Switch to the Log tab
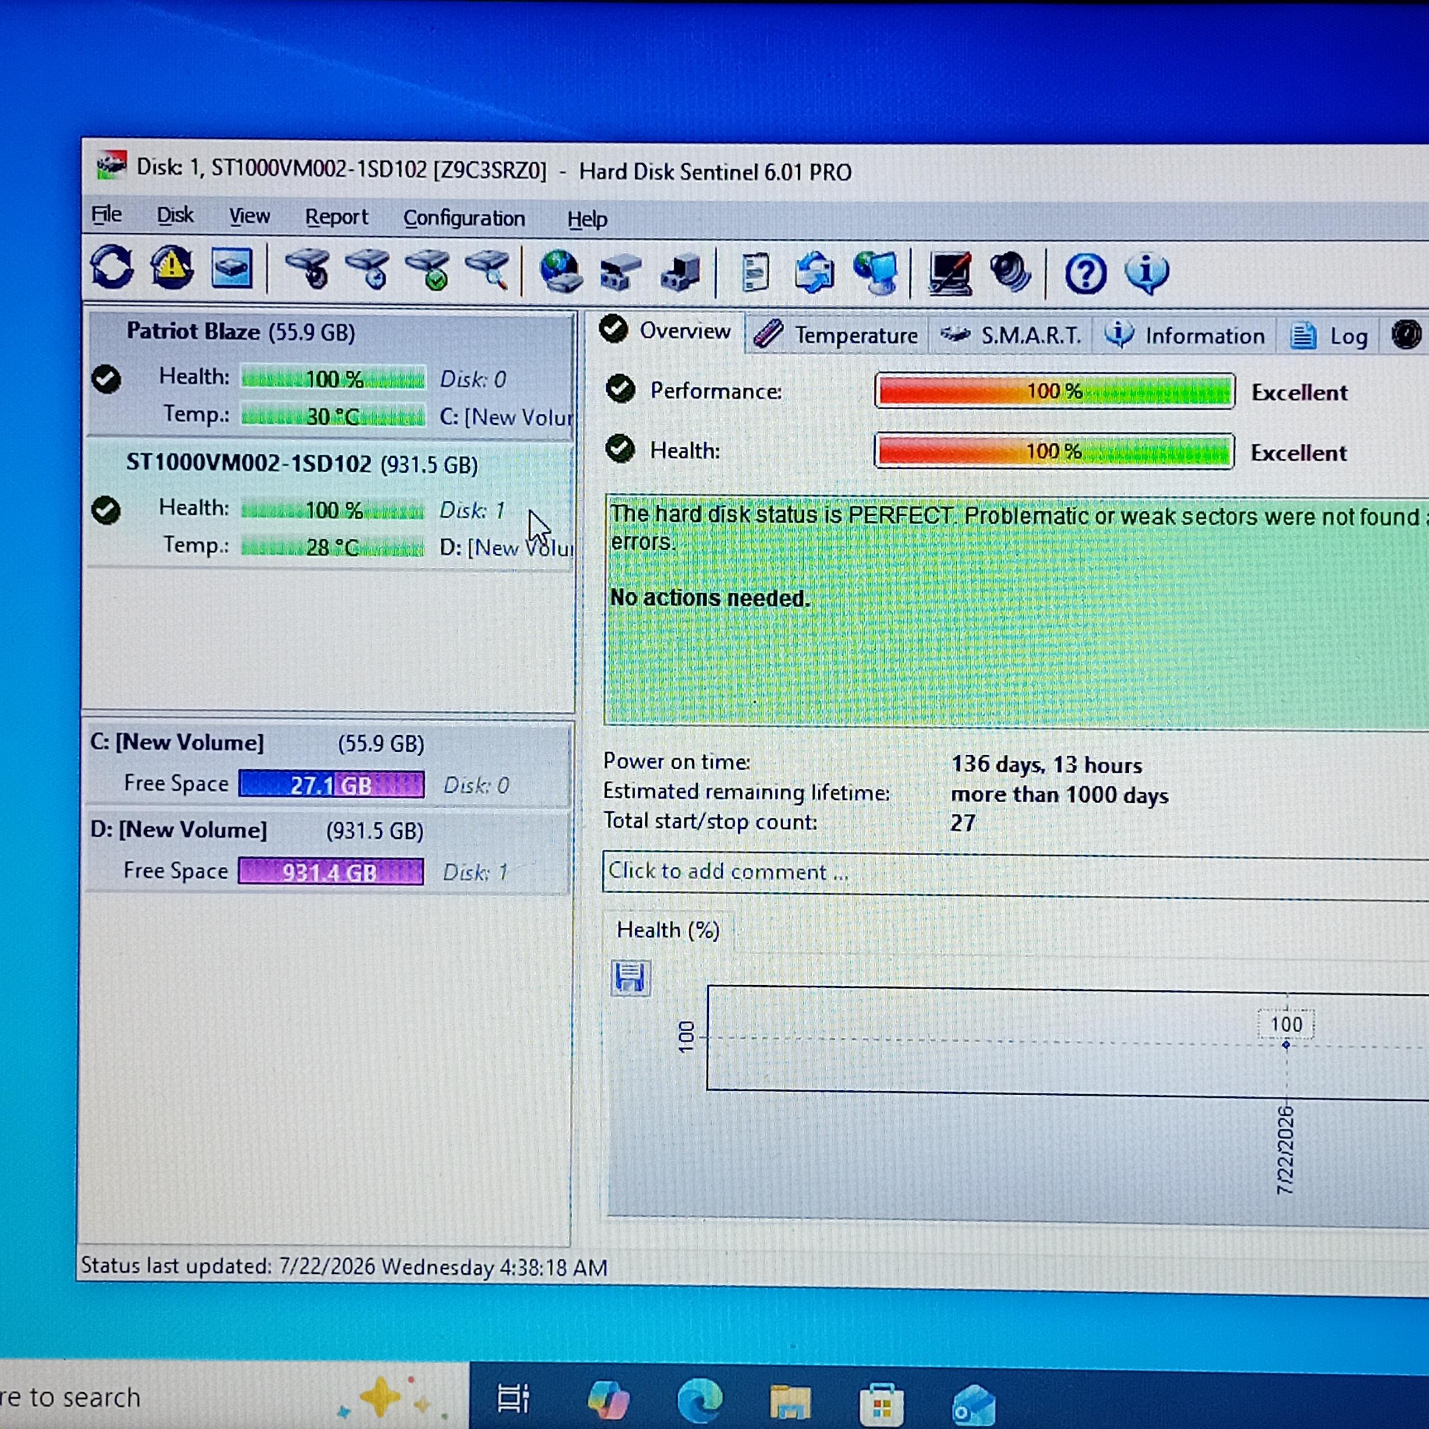The width and height of the screenshot is (1429, 1429). click(x=1329, y=337)
